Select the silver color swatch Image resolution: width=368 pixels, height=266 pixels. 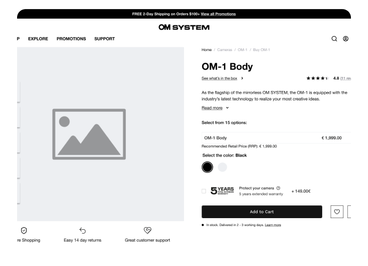222,167
